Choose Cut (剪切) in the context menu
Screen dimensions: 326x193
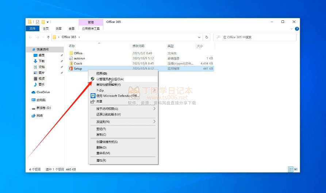point(123,129)
